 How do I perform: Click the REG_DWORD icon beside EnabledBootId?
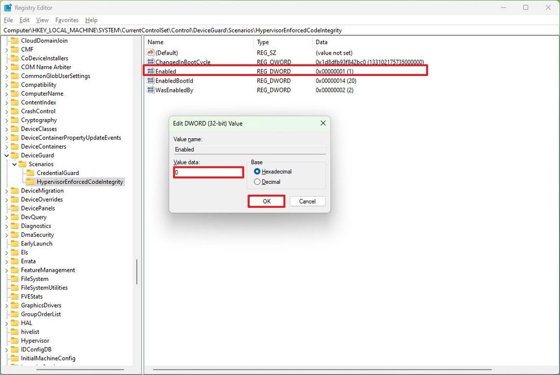tap(150, 80)
